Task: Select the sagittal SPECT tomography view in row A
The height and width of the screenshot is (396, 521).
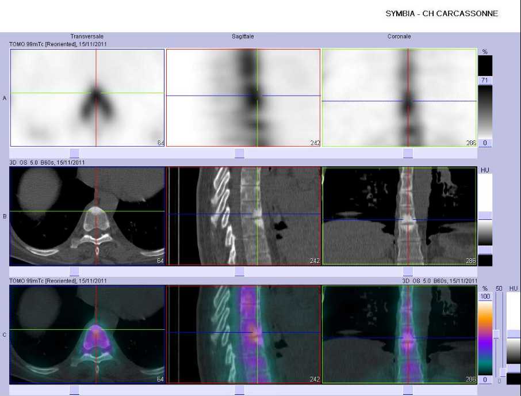Action: [243, 98]
